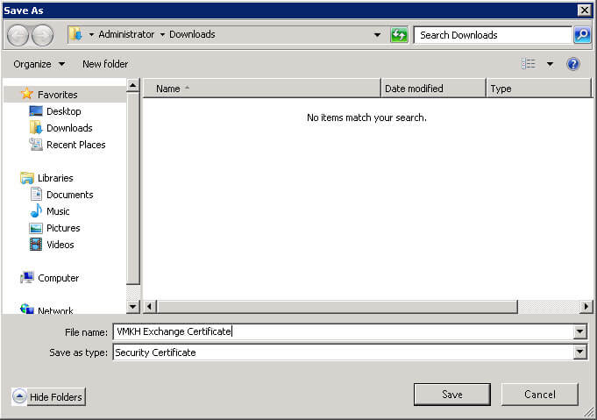Screen dimensions: 597x420
Task: Select Downloads in Favorites
Action: click(69, 128)
